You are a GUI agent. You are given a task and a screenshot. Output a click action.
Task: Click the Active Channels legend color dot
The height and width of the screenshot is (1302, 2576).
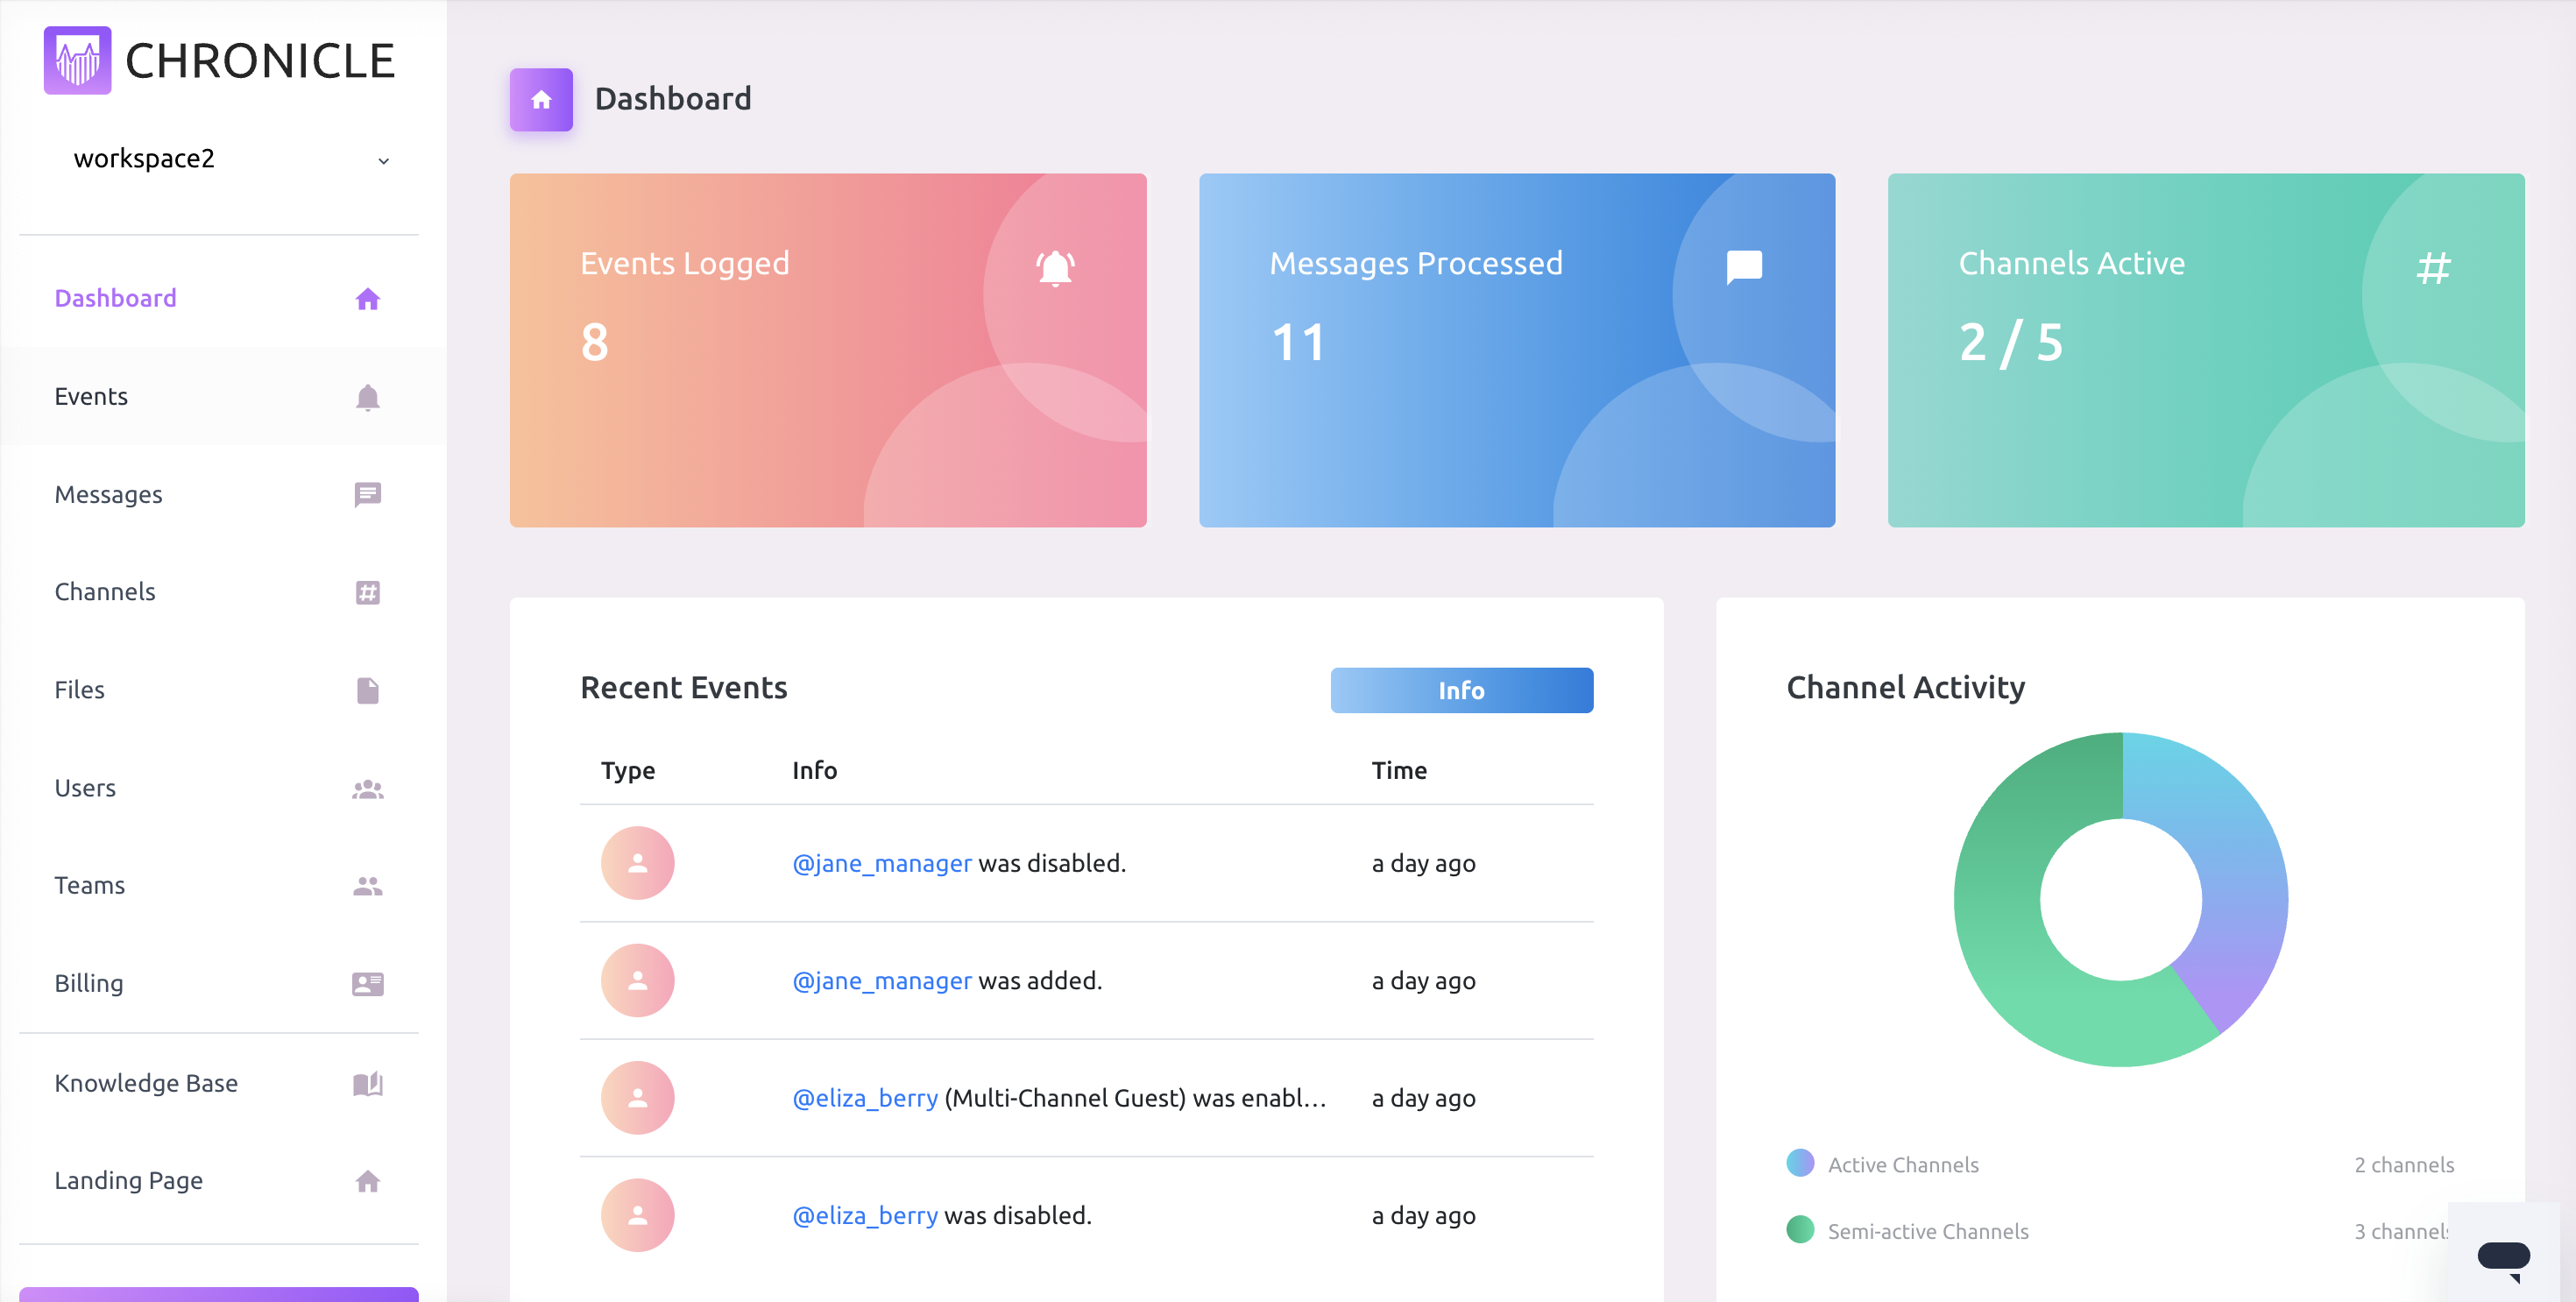[1800, 1163]
